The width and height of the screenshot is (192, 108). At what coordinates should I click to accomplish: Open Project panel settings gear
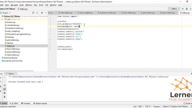pos(42,13)
